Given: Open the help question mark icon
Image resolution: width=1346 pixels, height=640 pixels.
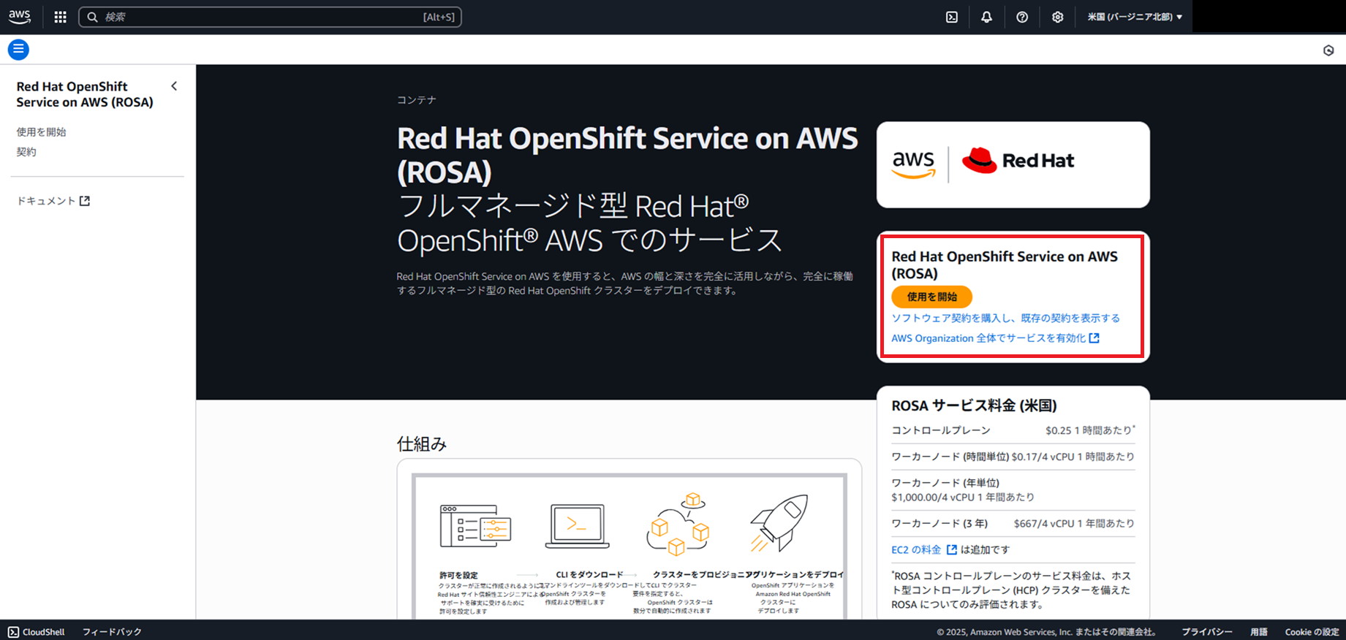Looking at the screenshot, I should pos(1022,17).
